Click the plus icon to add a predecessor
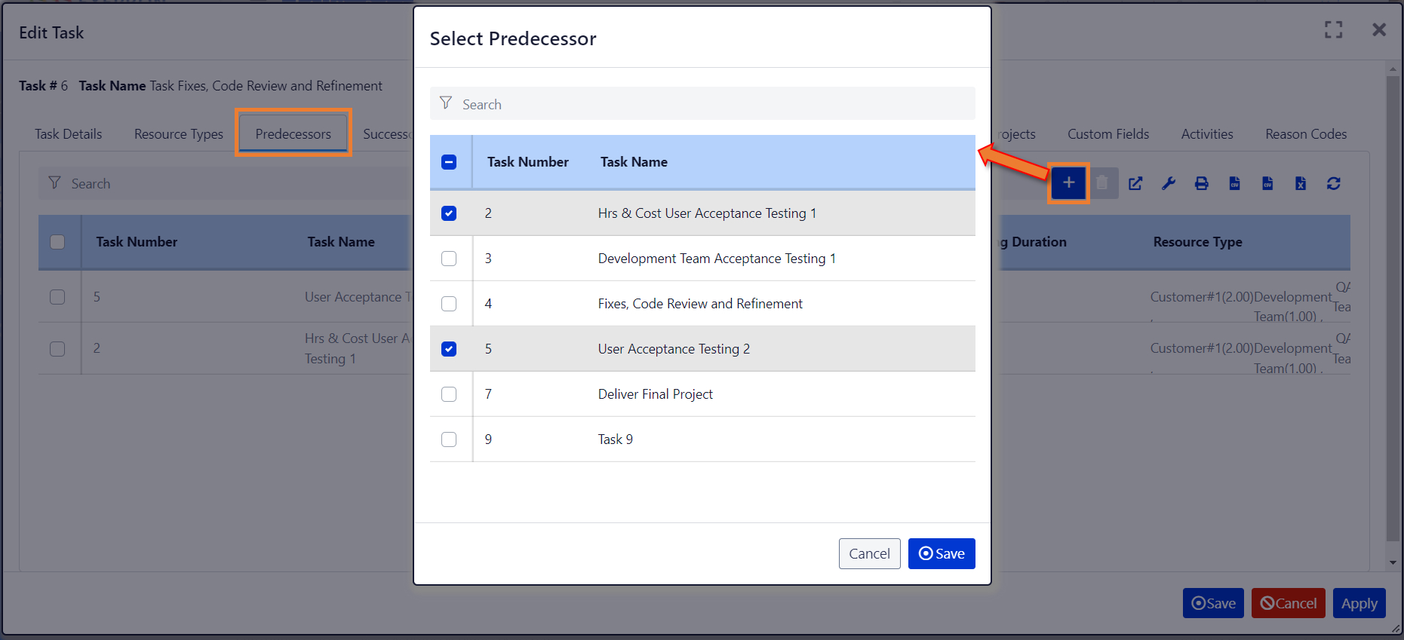This screenshot has height=640, width=1404. pos(1068,183)
